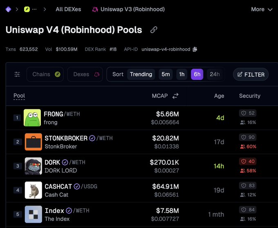The image size is (278, 228).
Task: Click DORK verified badge icon
Action: [65, 162]
